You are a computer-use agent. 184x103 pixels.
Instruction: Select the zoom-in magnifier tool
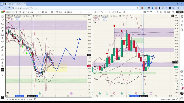point(3,50)
